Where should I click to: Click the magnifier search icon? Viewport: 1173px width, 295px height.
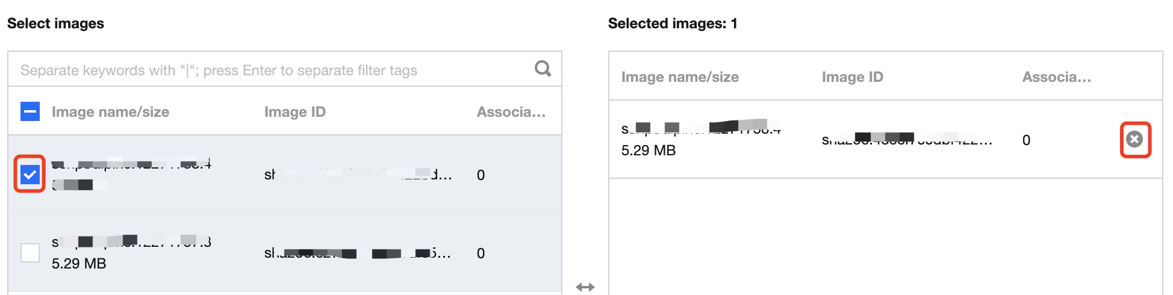543,69
